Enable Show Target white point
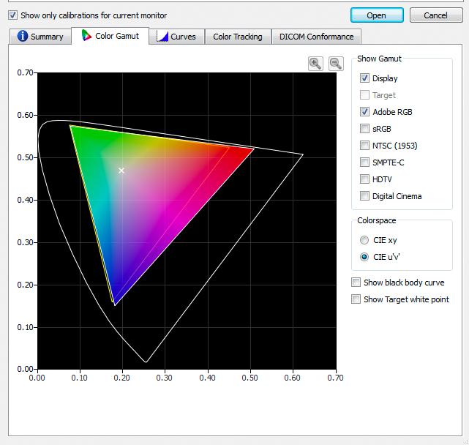Screen dimensions: 469x445 click(x=356, y=299)
